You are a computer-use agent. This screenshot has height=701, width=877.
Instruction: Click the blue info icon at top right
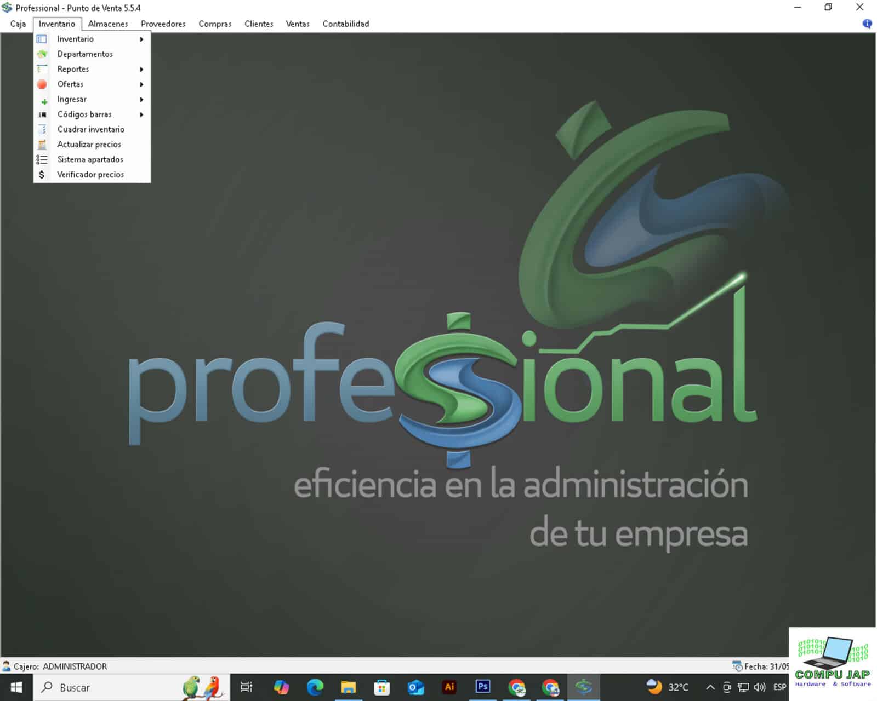867,24
